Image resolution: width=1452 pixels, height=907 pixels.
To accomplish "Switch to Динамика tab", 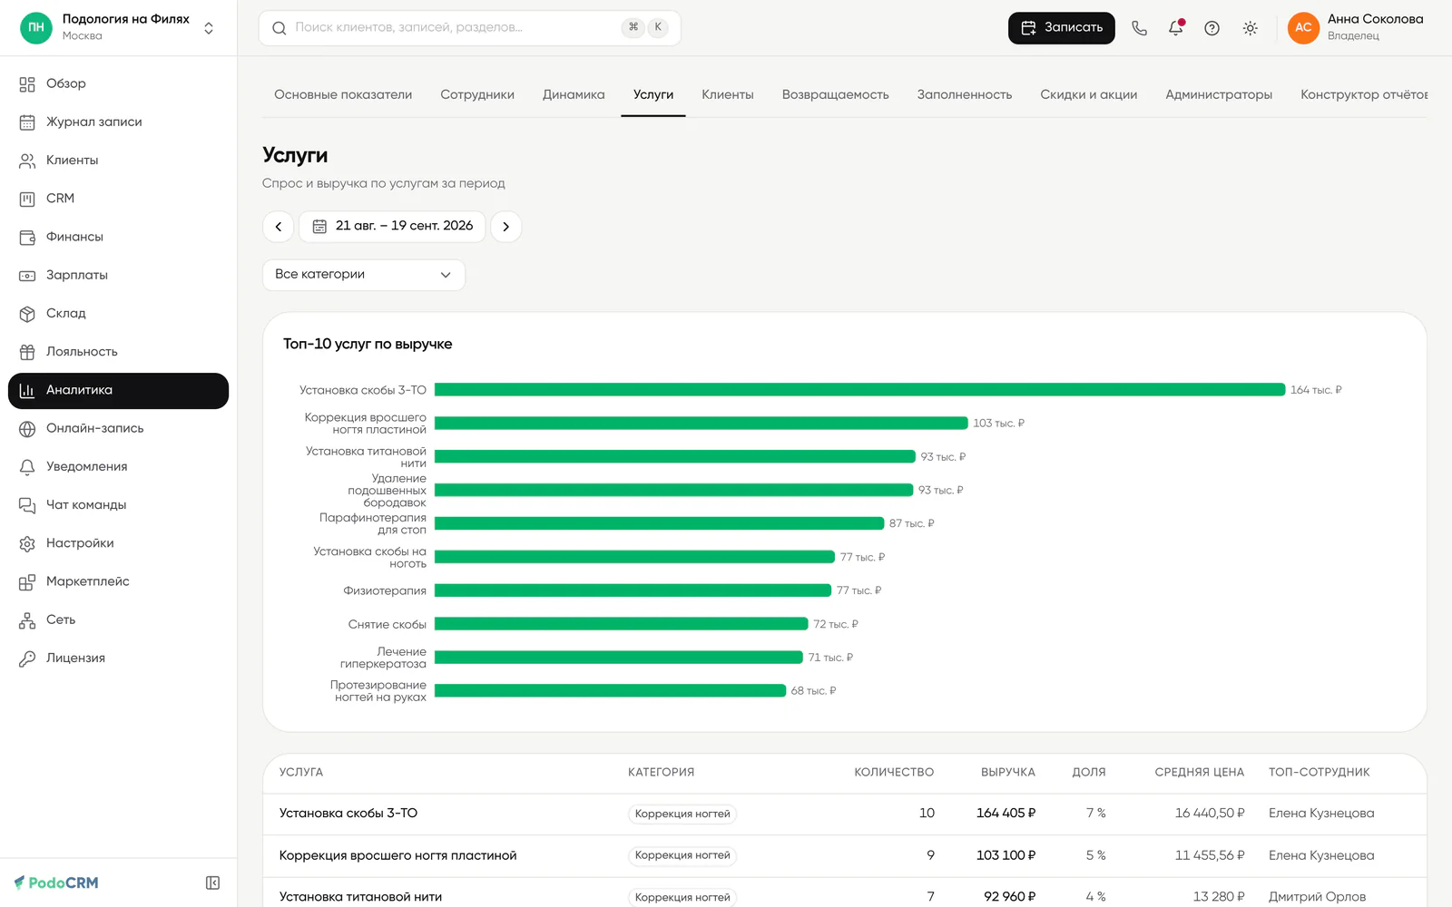I will [574, 94].
